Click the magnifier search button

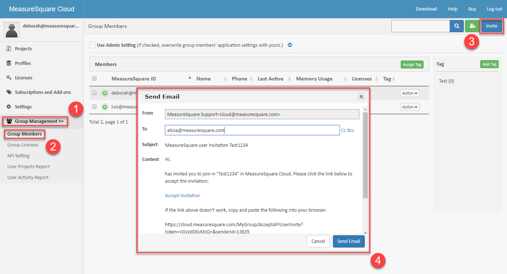457,26
